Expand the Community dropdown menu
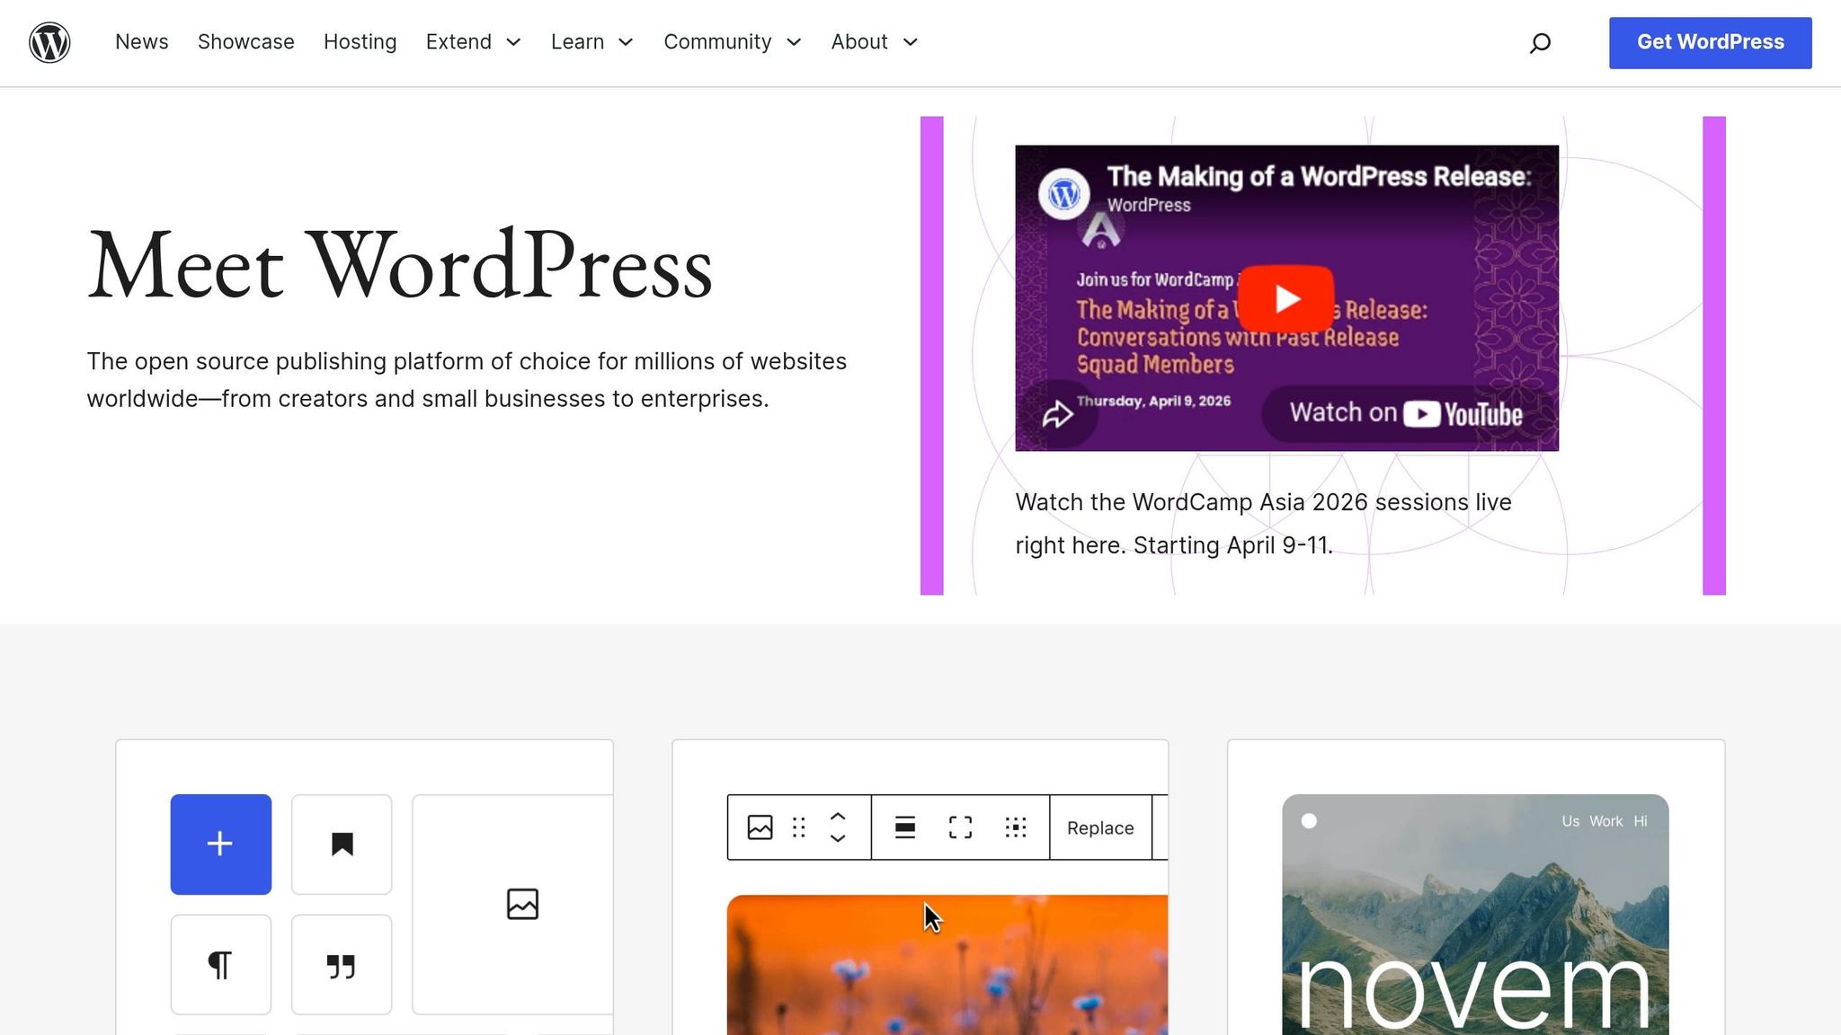This screenshot has height=1035, width=1841. 733,42
